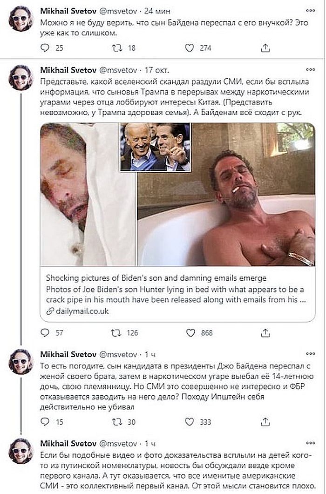Click the profile avatar of the top tweet

(x=21, y=19)
